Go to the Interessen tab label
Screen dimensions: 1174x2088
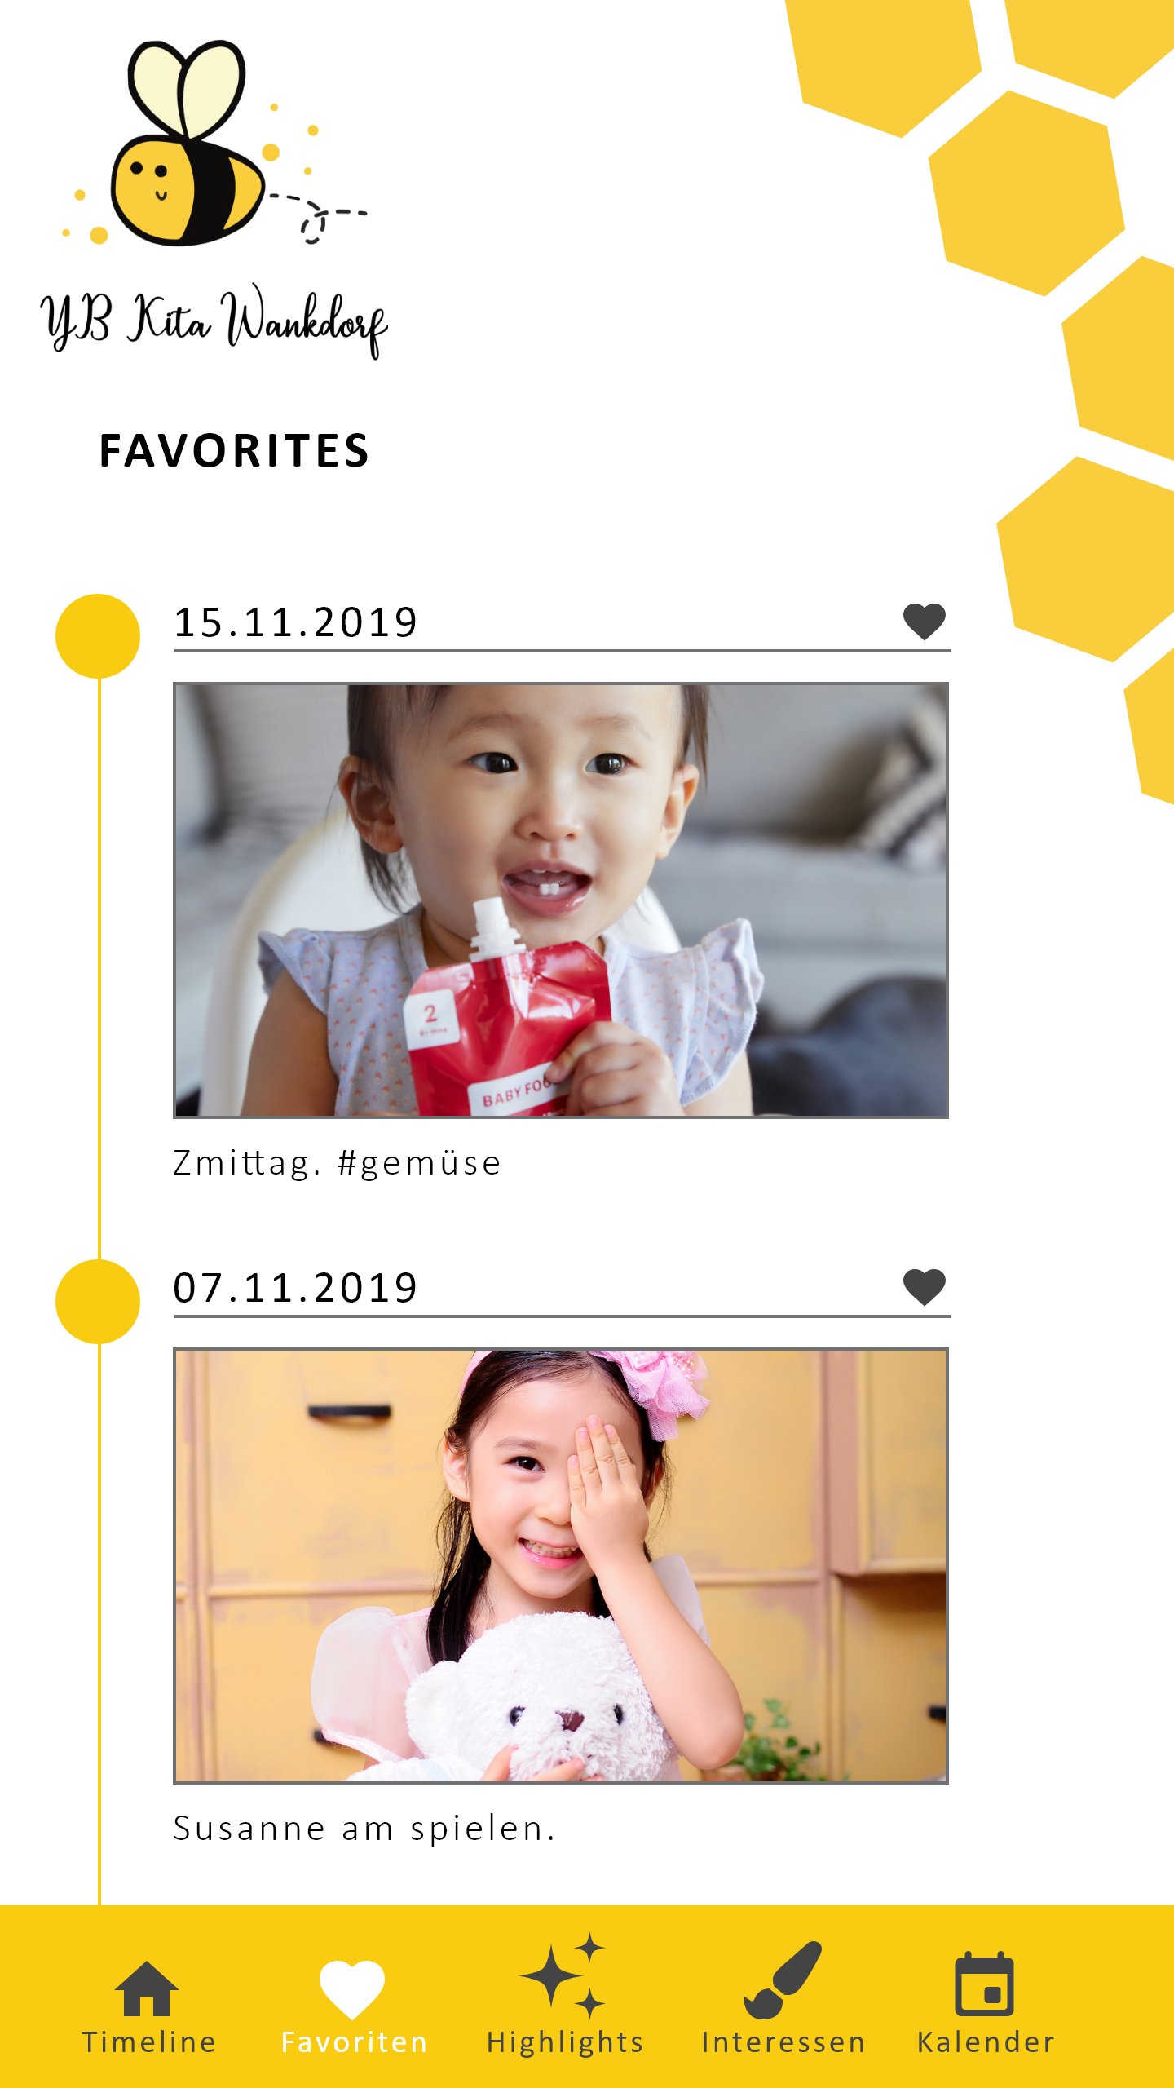(x=783, y=2042)
